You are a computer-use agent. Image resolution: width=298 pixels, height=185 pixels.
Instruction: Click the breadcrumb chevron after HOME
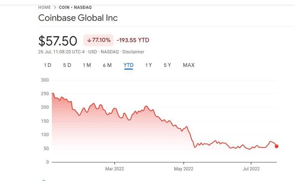tap(55, 7)
